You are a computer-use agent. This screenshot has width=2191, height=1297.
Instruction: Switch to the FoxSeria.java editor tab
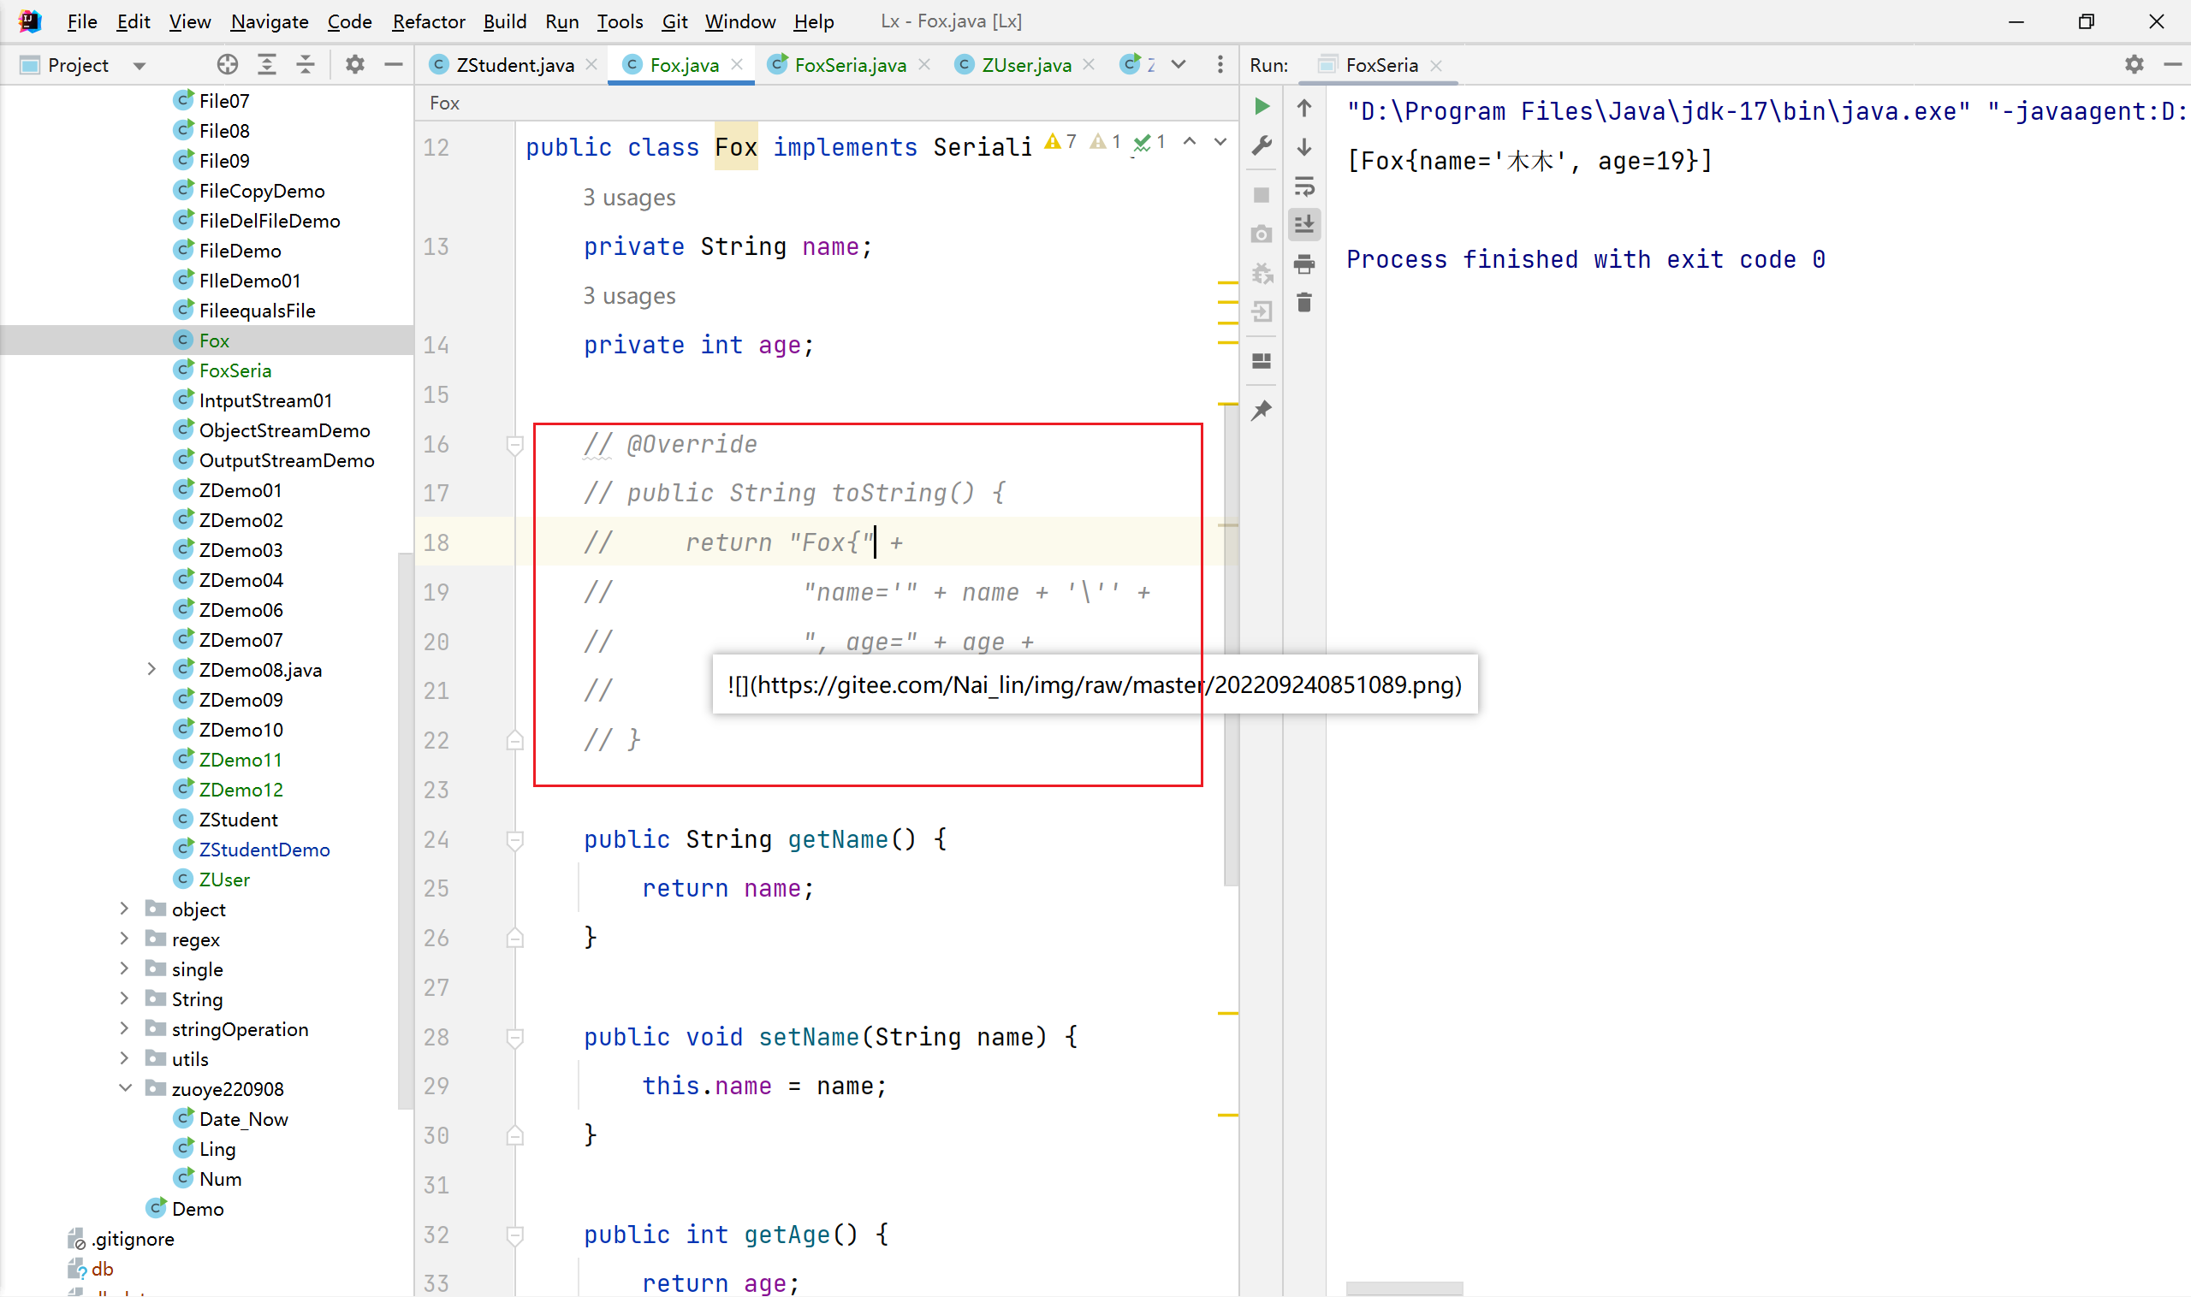coord(849,65)
